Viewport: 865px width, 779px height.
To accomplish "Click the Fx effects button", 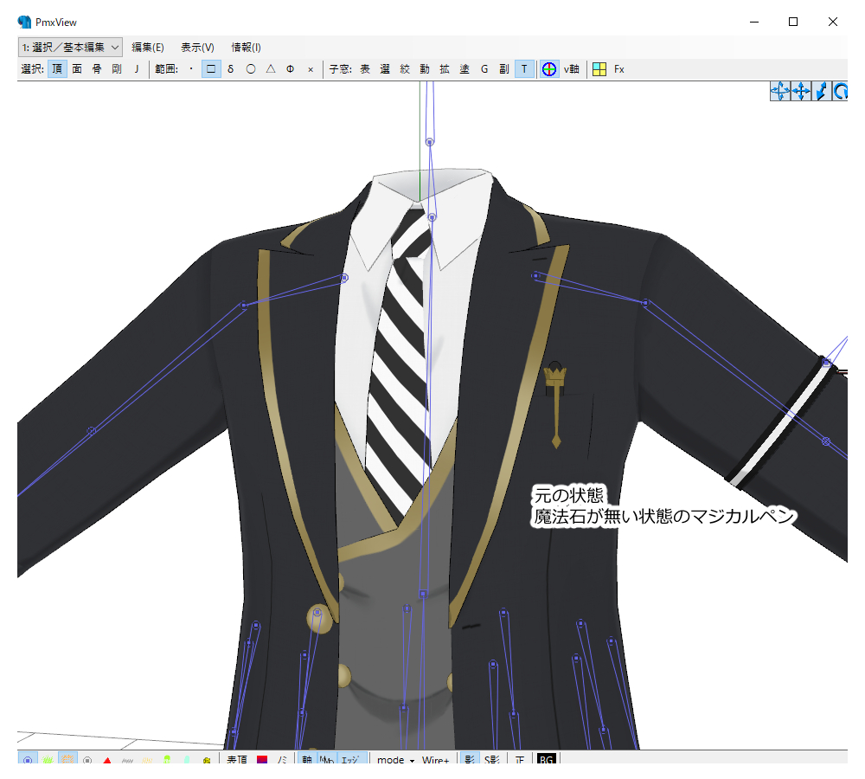I will [x=619, y=69].
